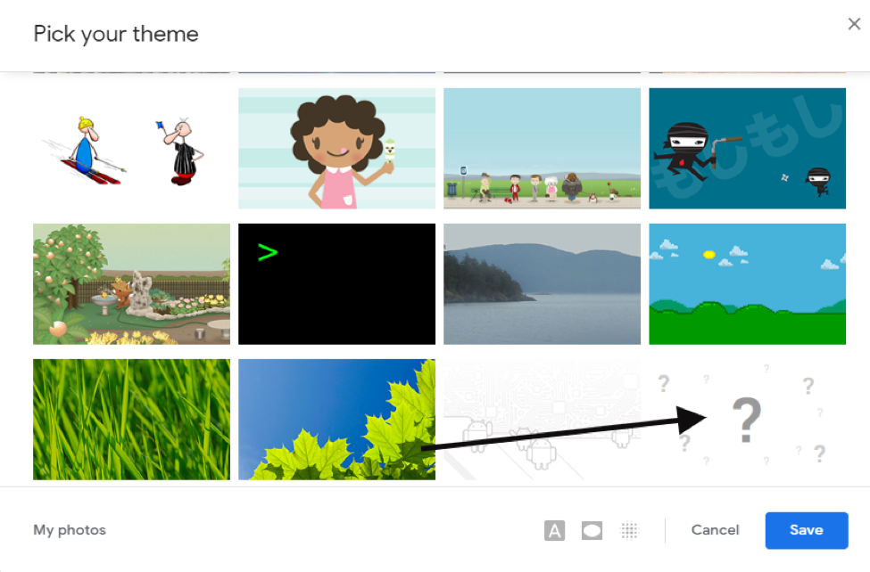Choose the maple leaves blue sky theme
The height and width of the screenshot is (572, 870).
coord(336,420)
